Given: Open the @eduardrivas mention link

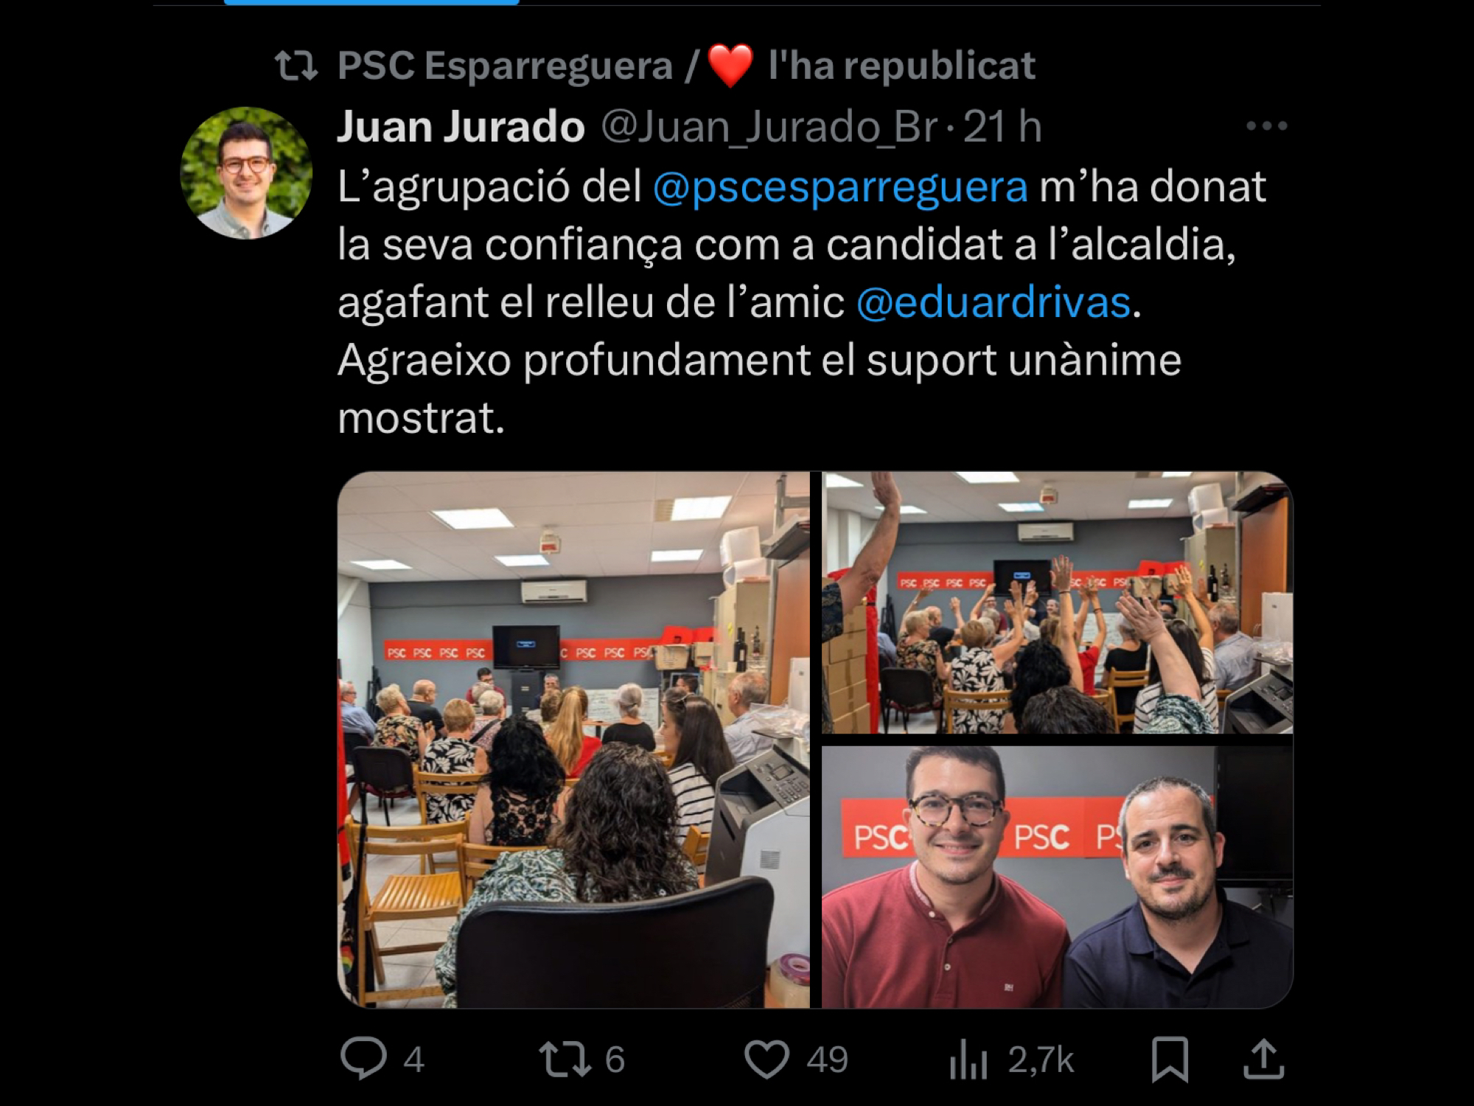Looking at the screenshot, I should click(x=993, y=302).
